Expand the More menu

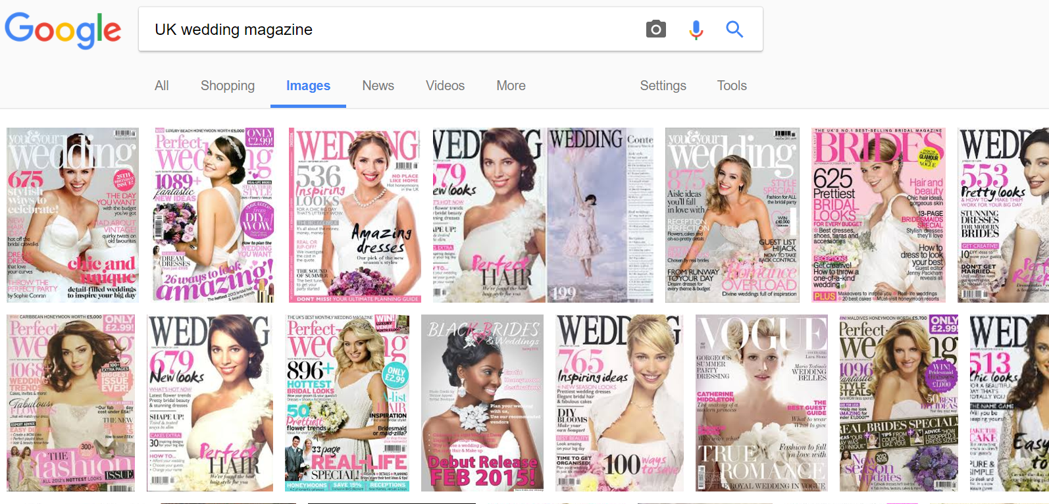click(x=511, y=86)
